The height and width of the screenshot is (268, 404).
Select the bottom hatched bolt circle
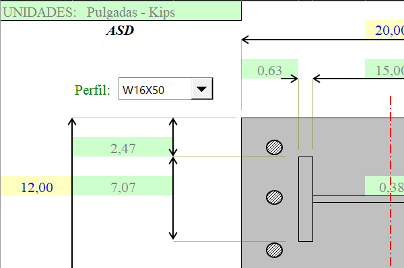[x=274, y=250]
